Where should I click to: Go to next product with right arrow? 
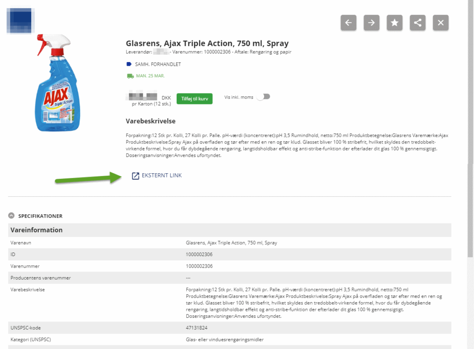pyautogui.click(x=371, y=23)
